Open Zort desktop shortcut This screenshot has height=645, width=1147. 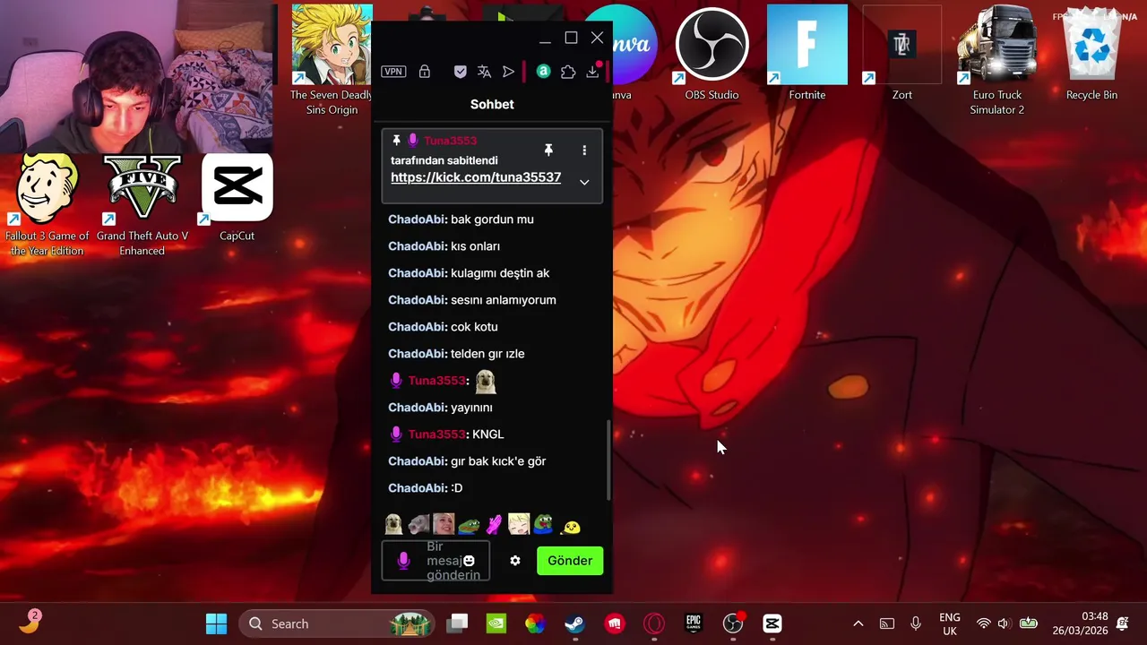902,54
